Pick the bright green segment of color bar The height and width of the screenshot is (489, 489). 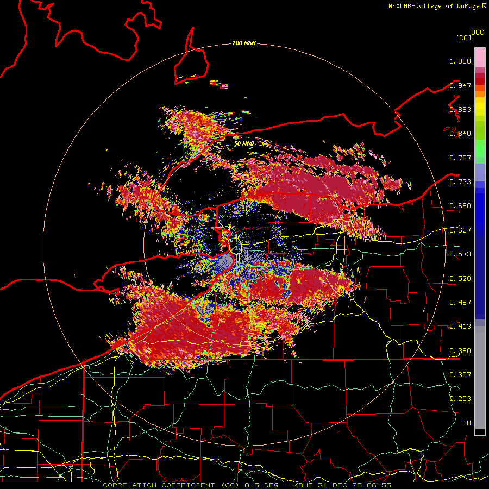pyautogui.click(x=480, y=148)
